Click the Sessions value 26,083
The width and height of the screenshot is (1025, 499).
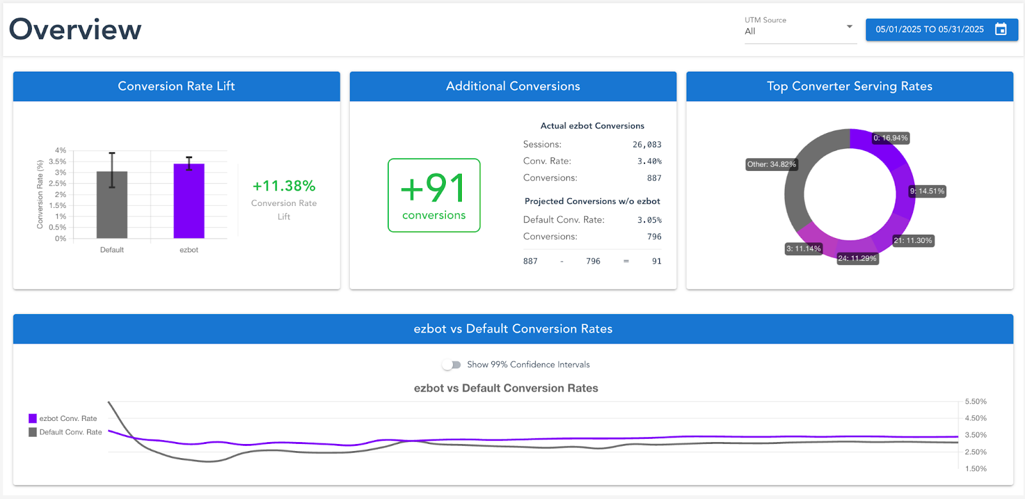click(647, 145)
